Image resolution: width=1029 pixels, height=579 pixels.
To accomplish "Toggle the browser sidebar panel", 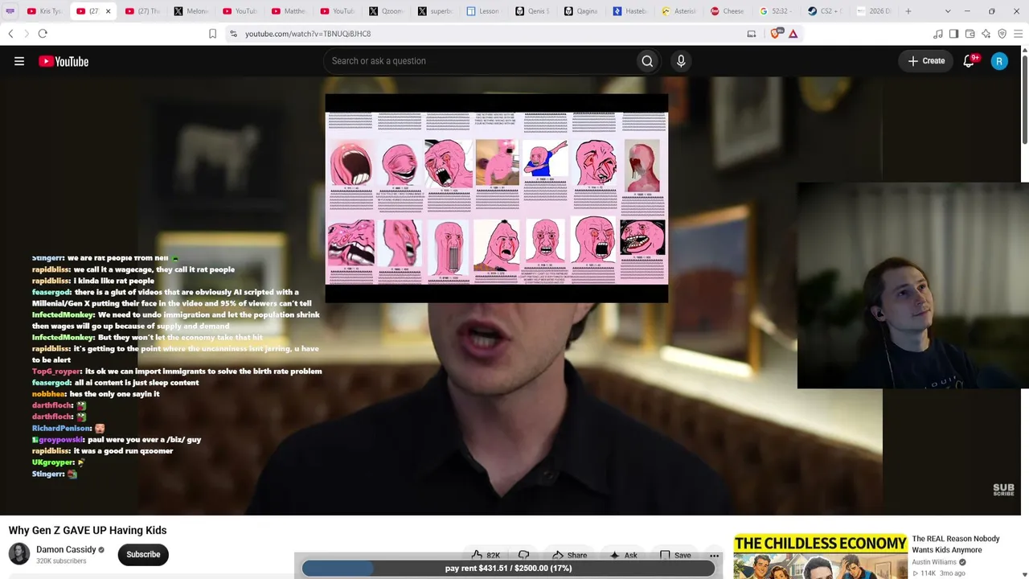I will tap(953, 34).
